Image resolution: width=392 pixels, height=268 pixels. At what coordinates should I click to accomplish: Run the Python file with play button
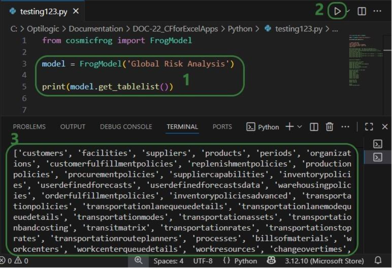point(337,11)
